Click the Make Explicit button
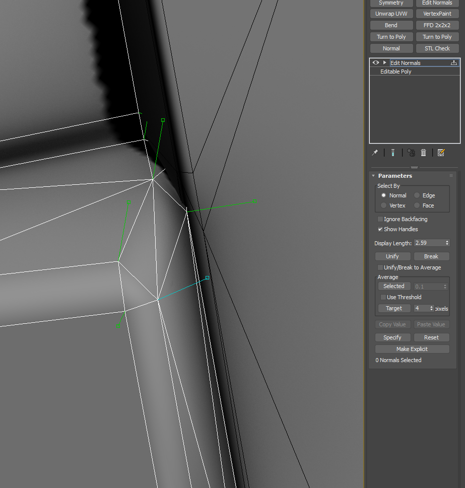 click(412, 349)
